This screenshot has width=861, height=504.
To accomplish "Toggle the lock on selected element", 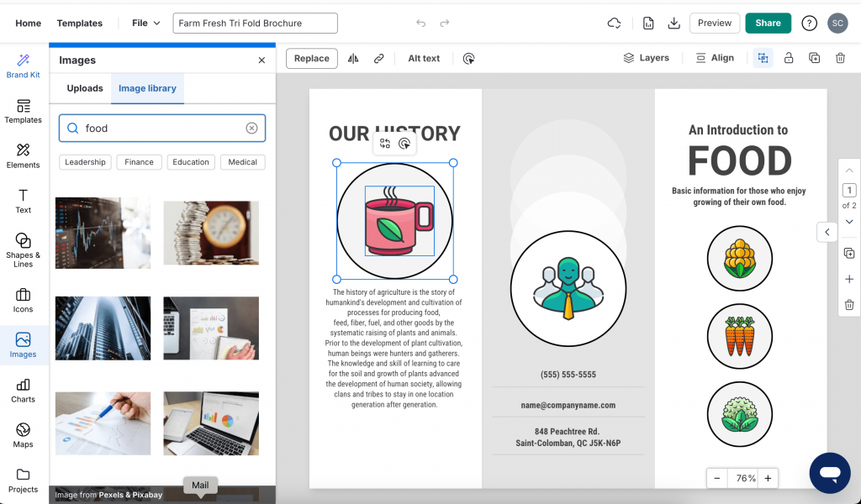I will pyautogui.click(x=789, y=58).
